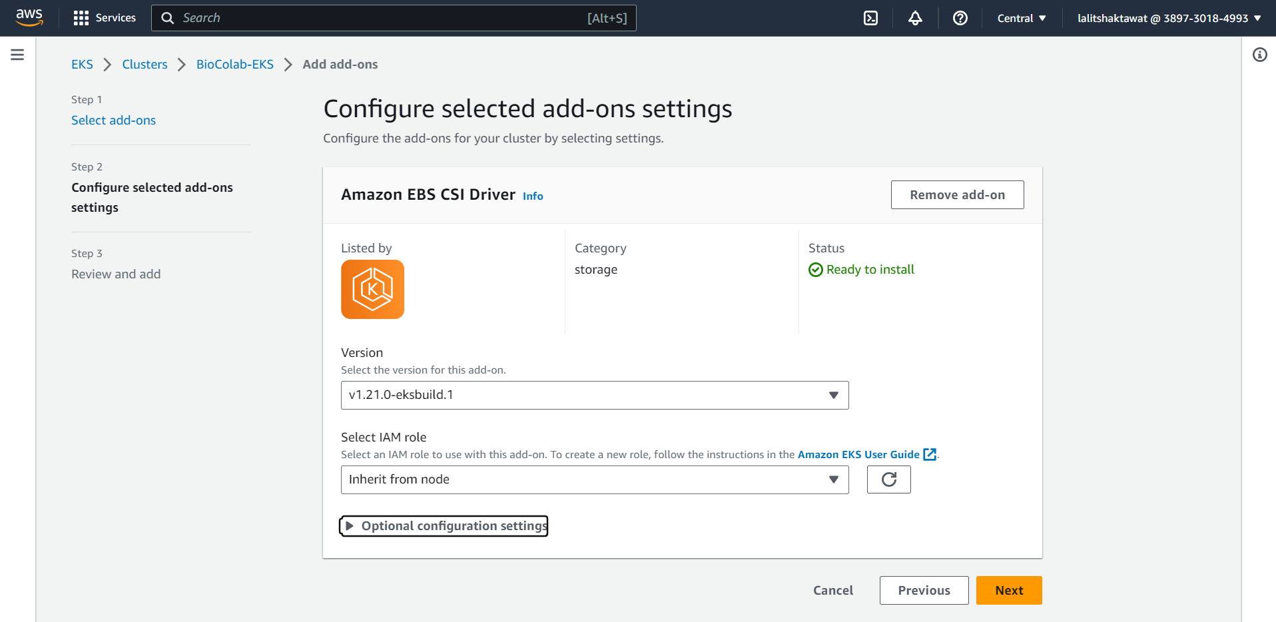Image resolution: width=1276 pixels, height=622 pixels.
Task: Open the lalitshaktawat account menu
Action: coord(1169,18)
